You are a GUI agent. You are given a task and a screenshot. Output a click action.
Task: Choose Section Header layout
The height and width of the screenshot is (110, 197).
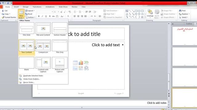click(x=60, y=29)
